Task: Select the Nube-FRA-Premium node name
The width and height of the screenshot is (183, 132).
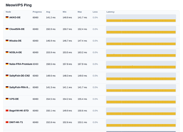Action: [x=21, y=64]
